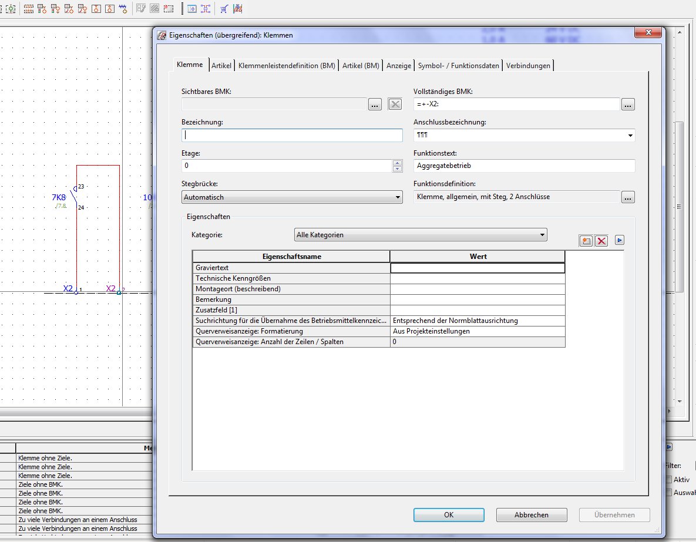Switch to the Verbindungen tab
The height and width of the screenshot is (542, 696).
pos(528,66)
